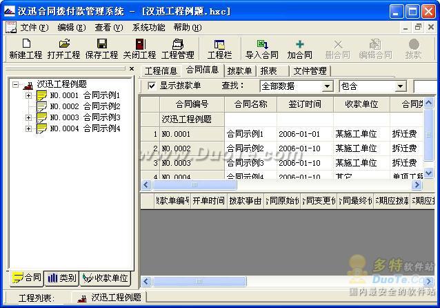Switch to the 拨款单 tab

pyautogui.click(x=239, y=70)
